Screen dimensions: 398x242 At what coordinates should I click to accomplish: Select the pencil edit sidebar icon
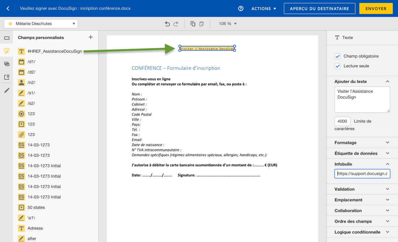(7, 90)
